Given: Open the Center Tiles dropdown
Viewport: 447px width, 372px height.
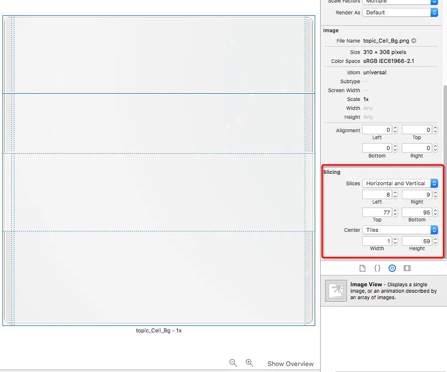Looking at the screenshot, I should pyautogui.click(x=400, y=230).
